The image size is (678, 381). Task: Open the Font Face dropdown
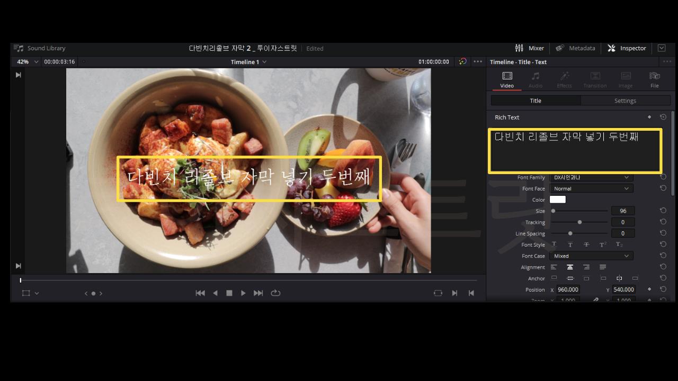[x=591, y=188]
